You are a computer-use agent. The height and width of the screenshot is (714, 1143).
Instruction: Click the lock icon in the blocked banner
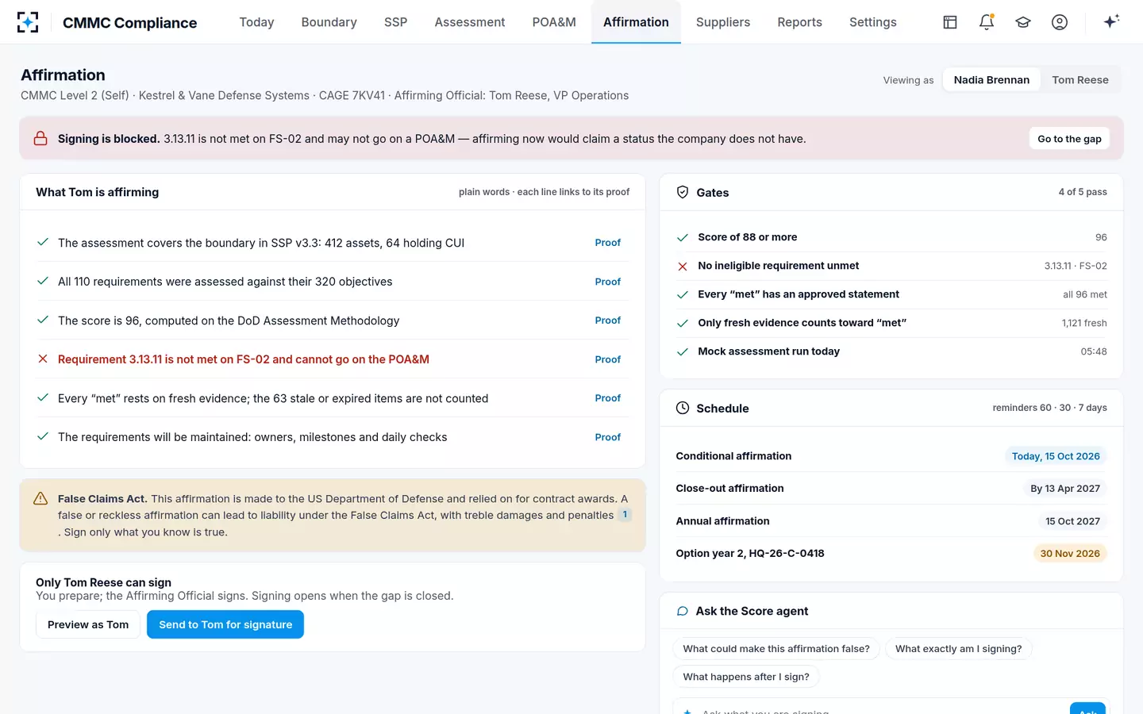click(40, 139)
